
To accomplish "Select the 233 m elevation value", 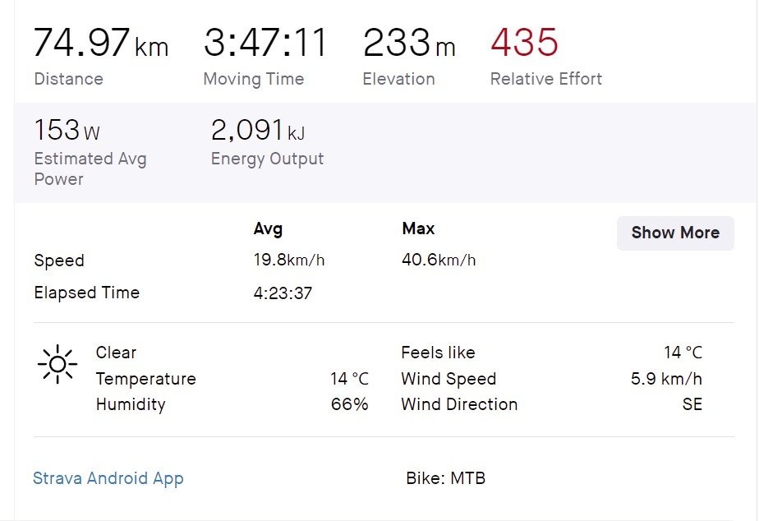I will 408,43.
